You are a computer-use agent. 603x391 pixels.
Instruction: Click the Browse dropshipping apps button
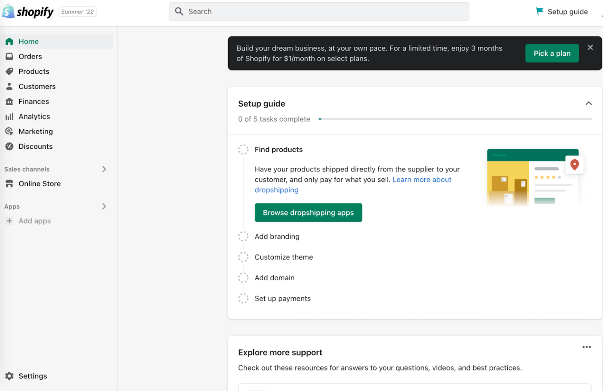click(x=308, y=212)
